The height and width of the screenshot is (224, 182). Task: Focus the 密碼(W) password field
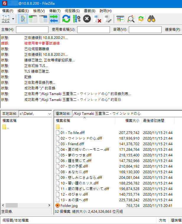[x=145, y=30]
